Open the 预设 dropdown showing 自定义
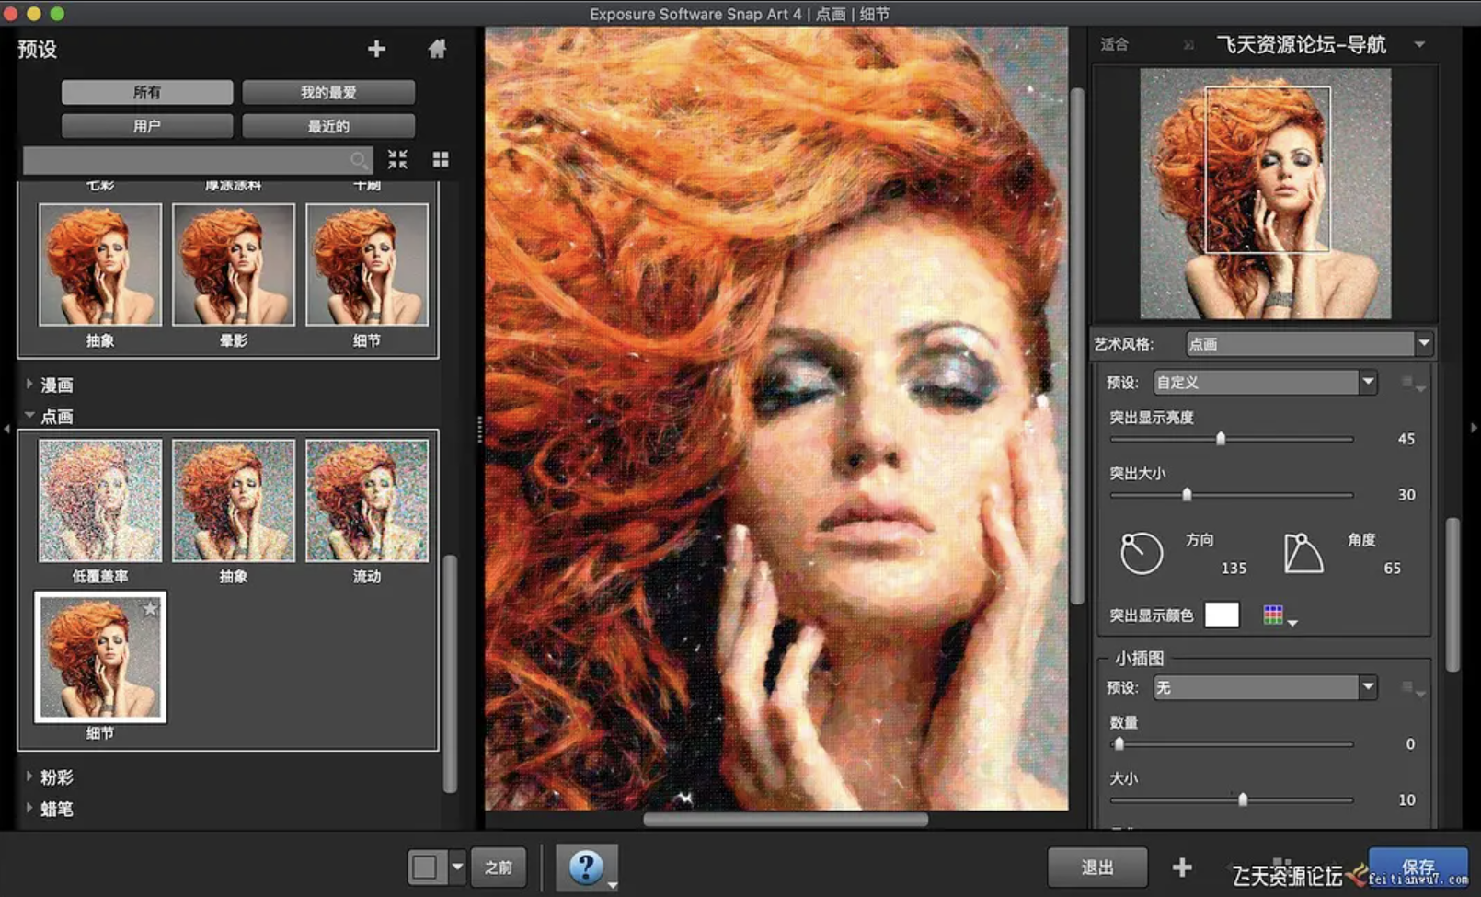 (x=1264, y=382)
